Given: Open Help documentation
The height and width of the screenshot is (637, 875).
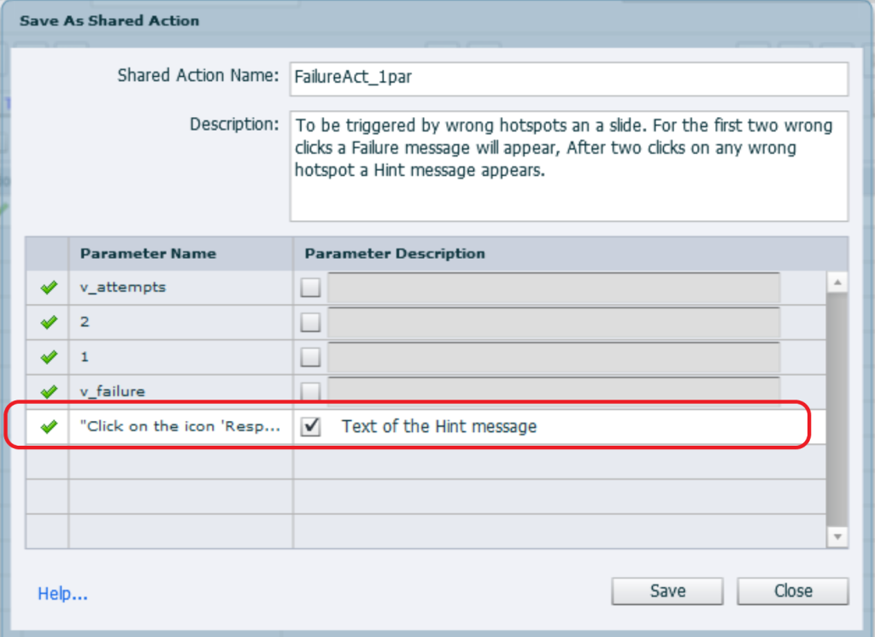Looking at the screenshot, I should 62,593.
